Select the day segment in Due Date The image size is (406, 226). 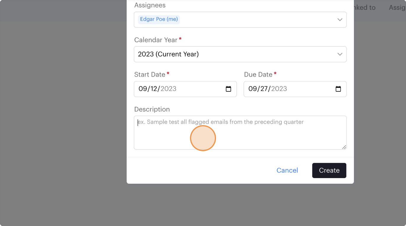tap(264, 89)
